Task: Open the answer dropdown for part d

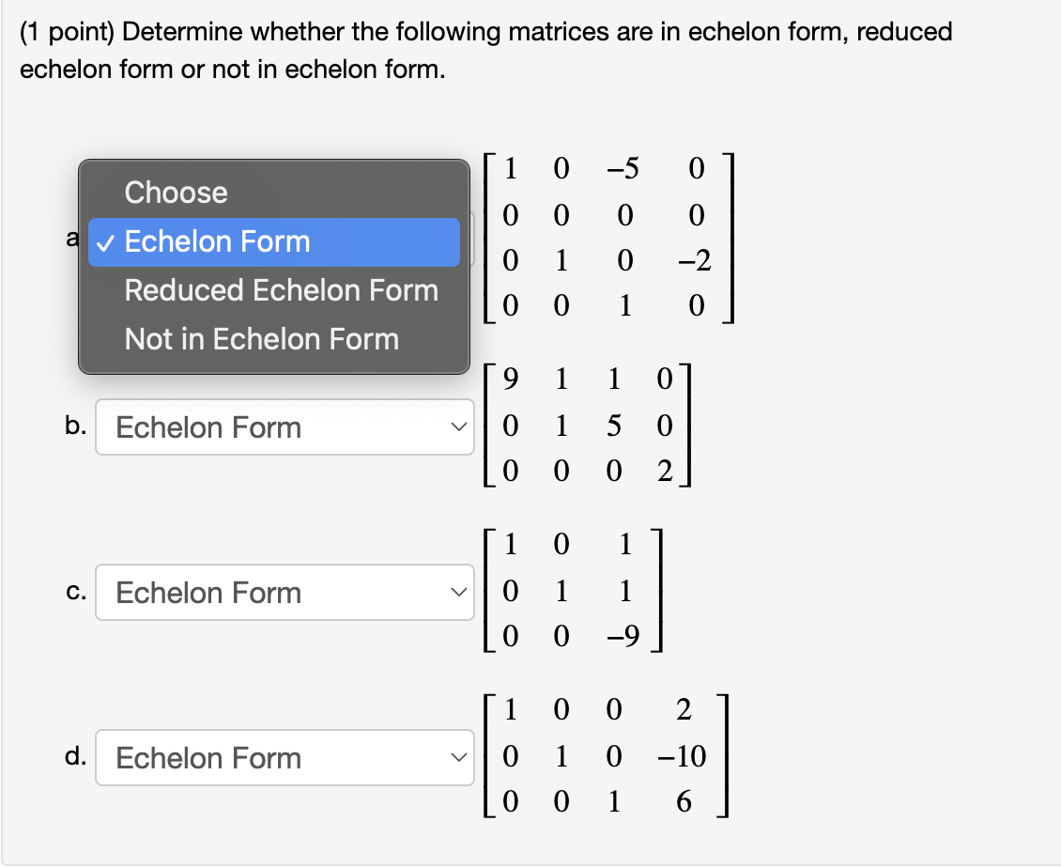Action: 284,757
